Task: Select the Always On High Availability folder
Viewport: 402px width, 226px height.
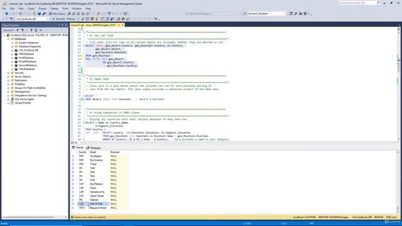Action: [30, 88]
